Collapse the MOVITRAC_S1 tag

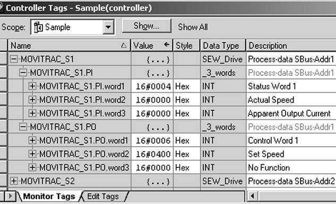(x=14, y=59)
